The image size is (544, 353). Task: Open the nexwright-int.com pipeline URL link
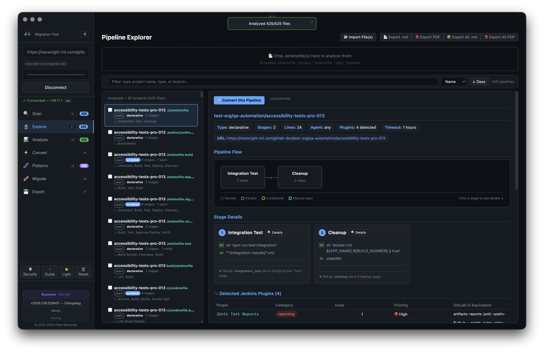(x=306, y=138)
